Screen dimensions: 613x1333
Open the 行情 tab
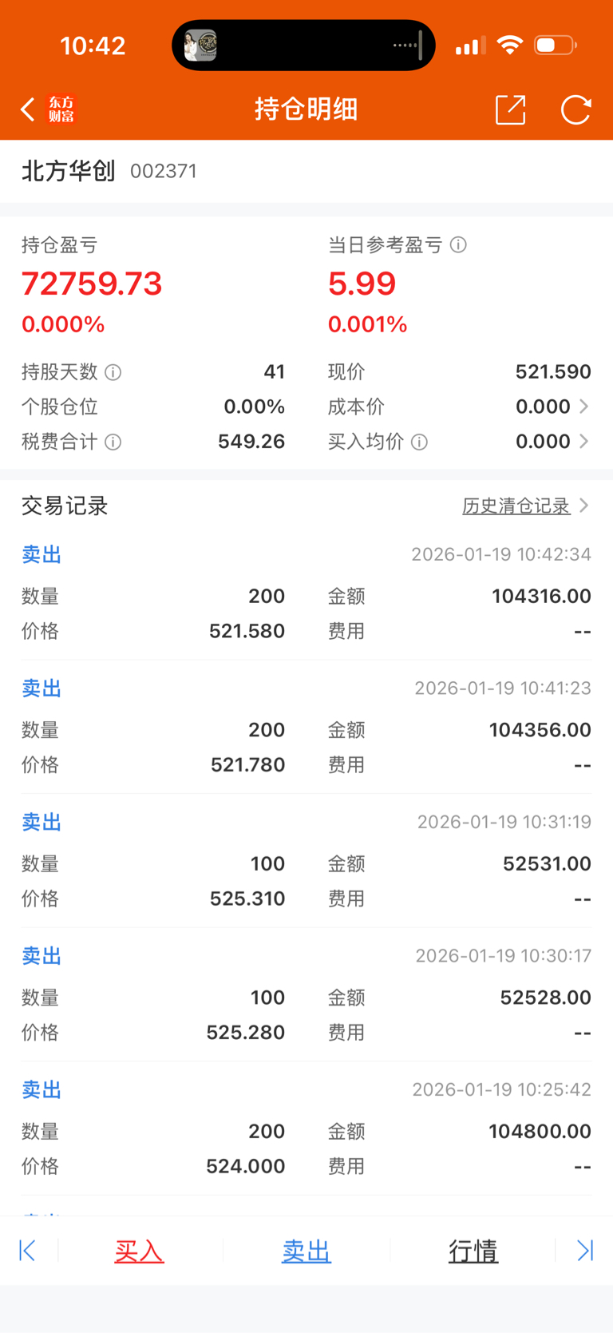[473, 1251]
